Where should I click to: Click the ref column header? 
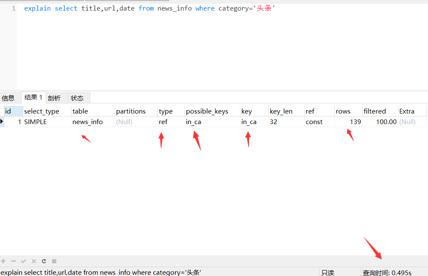(x=320, y=111)
